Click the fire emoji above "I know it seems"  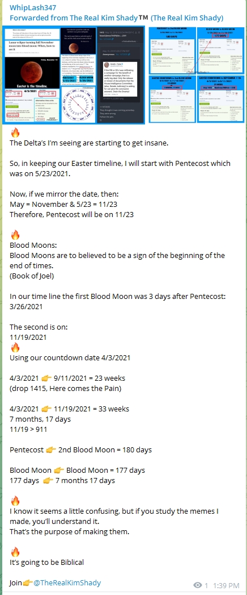coord(15,501)
